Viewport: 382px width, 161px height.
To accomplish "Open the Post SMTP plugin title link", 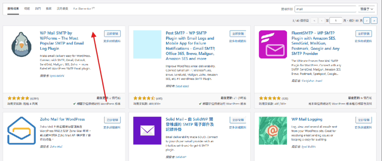I will (190, 46).
